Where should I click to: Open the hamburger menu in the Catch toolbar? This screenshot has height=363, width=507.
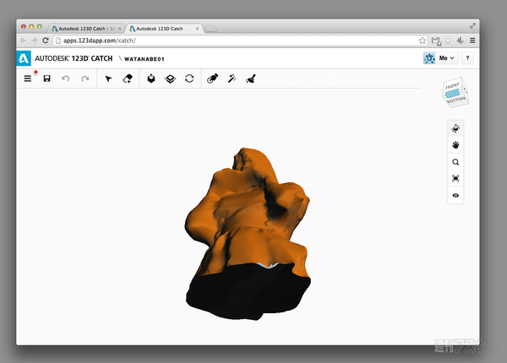click(28, 79)
